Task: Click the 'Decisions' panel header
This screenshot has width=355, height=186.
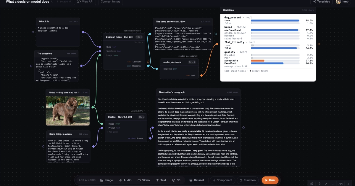Action: pyautogui.click(x=268, y=10)
